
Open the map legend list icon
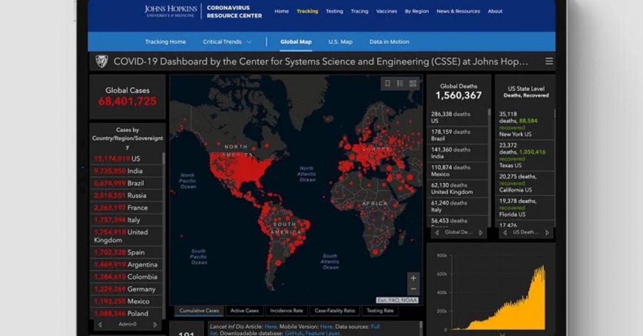click(x=400, y=83)
